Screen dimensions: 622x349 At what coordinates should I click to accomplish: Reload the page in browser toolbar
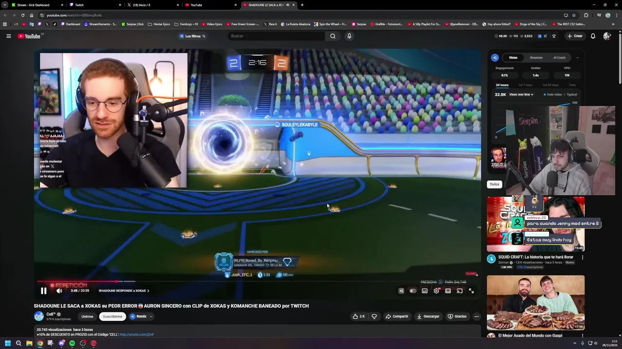(22, 15)
